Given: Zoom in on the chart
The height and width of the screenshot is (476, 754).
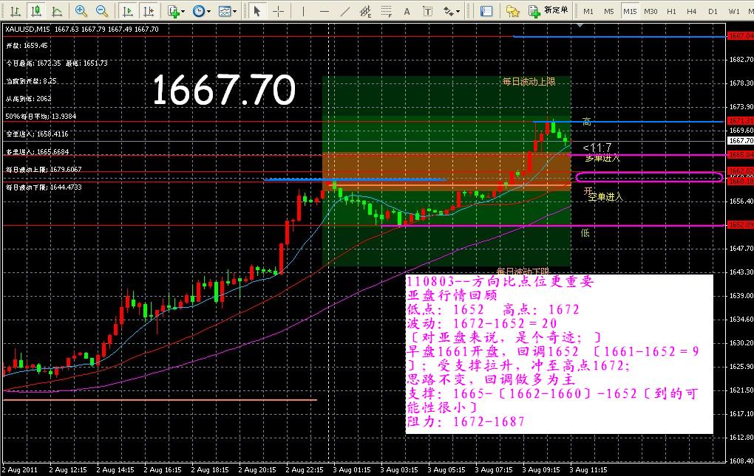Looking at the screenshot, I should pyautogui.click(x=81, y=11).
